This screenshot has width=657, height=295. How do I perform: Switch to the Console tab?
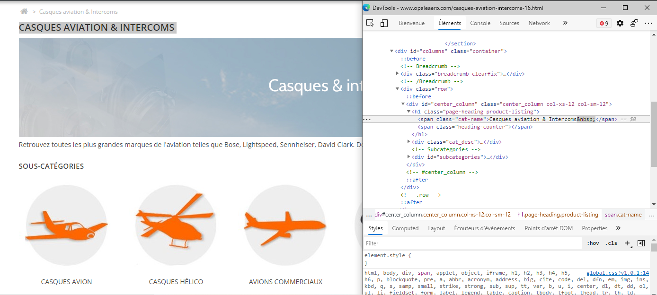[480, 23]
